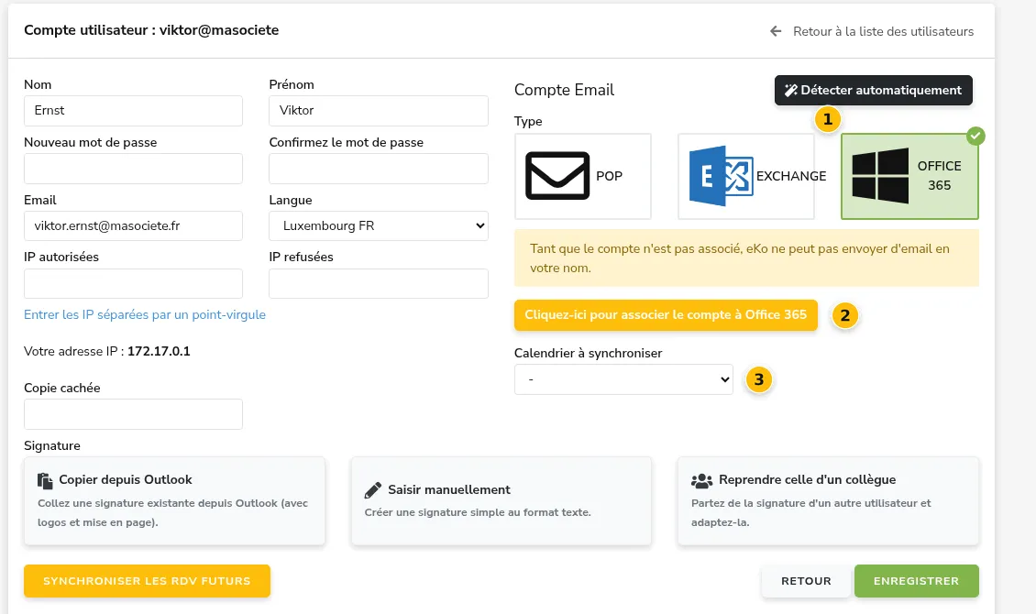
Task: Open the Langue dropdown
Action: tap(379, 225)
